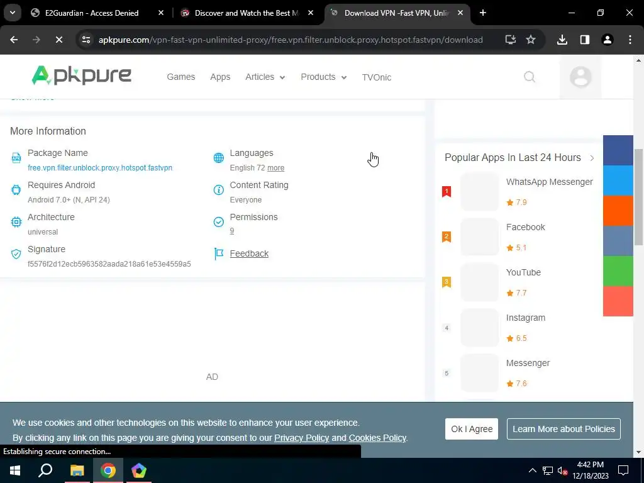Viewport: 644px width, 483px height.
Task: Open the Windows Start menu
Action: [x=15, y=470]
